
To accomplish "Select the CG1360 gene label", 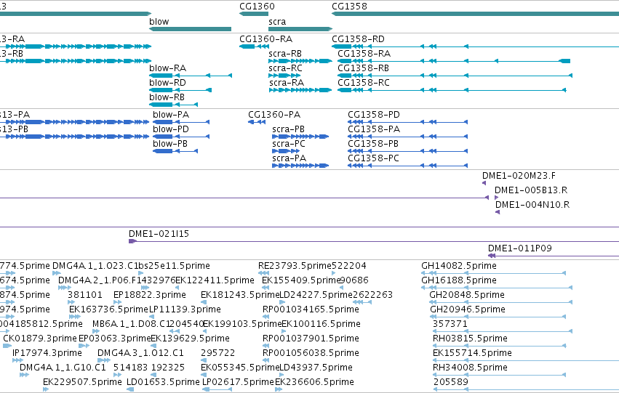I will 257,7.
